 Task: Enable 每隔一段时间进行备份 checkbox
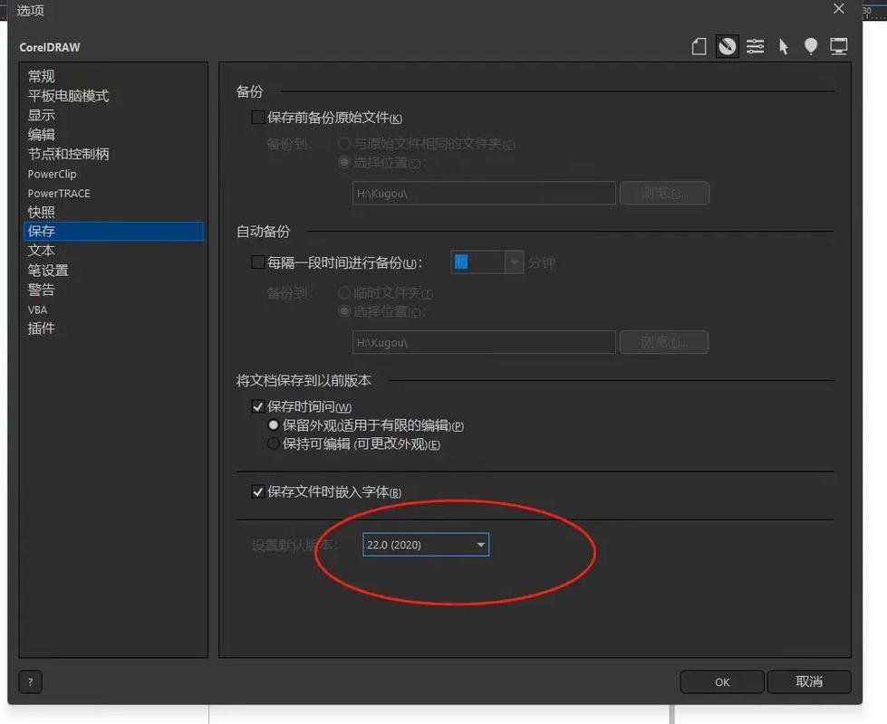258,262
